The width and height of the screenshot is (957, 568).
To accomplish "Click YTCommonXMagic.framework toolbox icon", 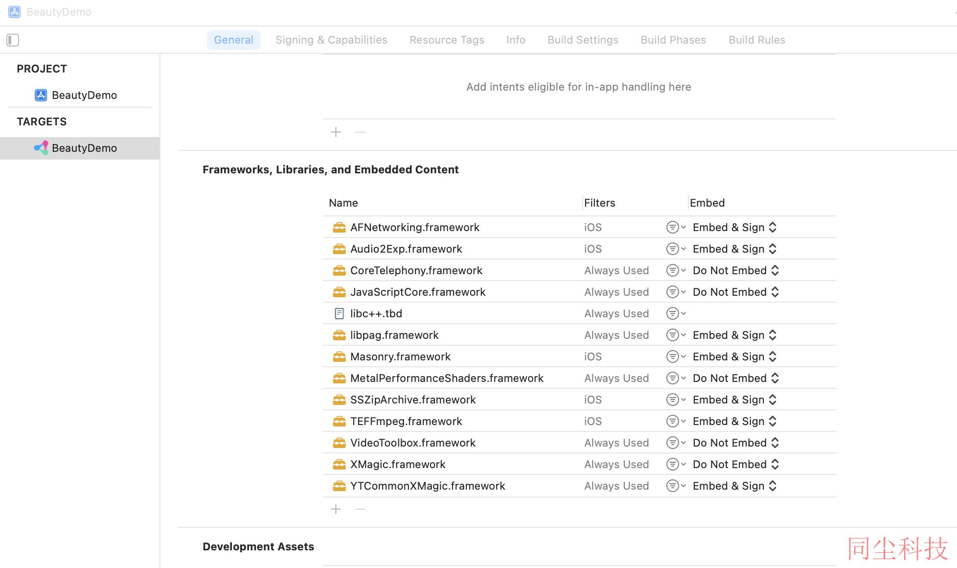I will click(339, 486).
